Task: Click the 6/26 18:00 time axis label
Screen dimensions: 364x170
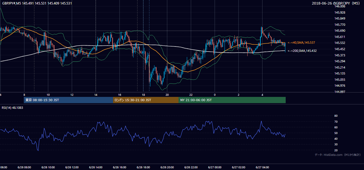Action: tap(144, 167)
